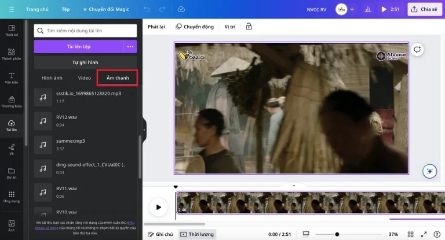Open the Ứng dụng apps panel
The width and height of the screenshot is (445, 240).
pyautogui.click(x=12, y=197)
